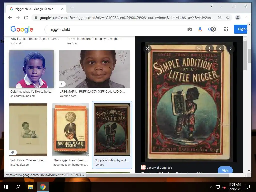
Task: Open the Chrome three-dot menu
Action: coord(246,18)
